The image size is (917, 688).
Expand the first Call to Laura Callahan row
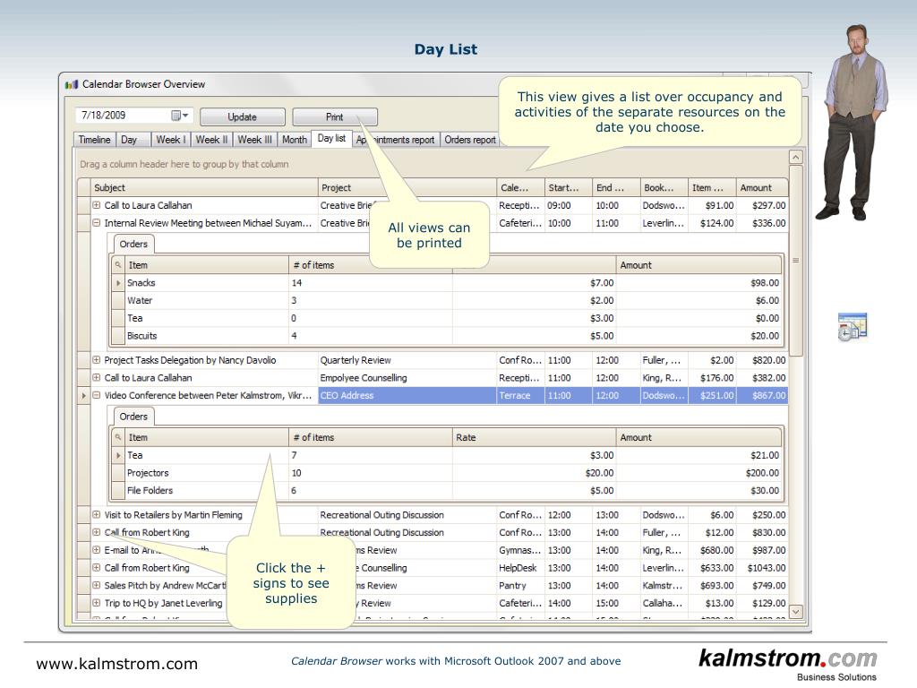click(97, 205)
